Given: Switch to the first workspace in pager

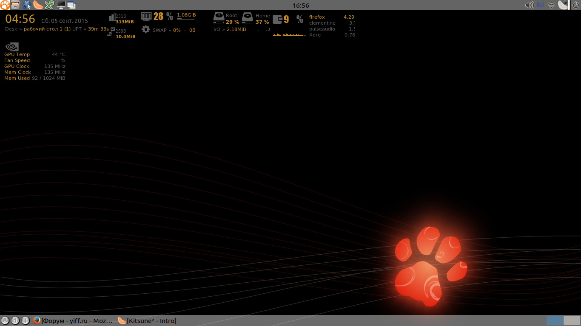Looking at the screenshot, I should 555,320.
